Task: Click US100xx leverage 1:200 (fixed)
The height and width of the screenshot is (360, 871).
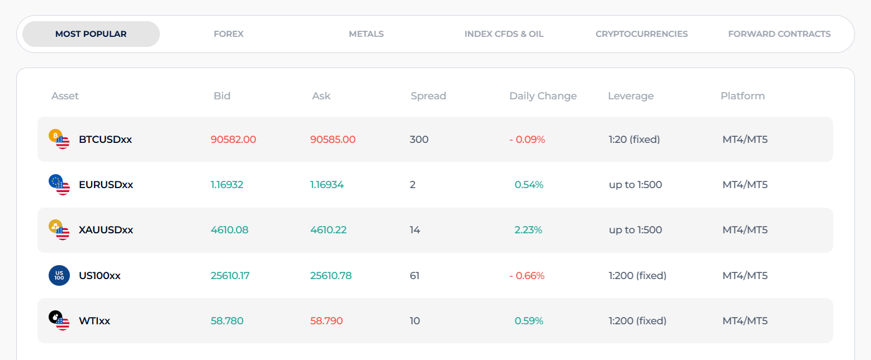Action: point(638,276)
